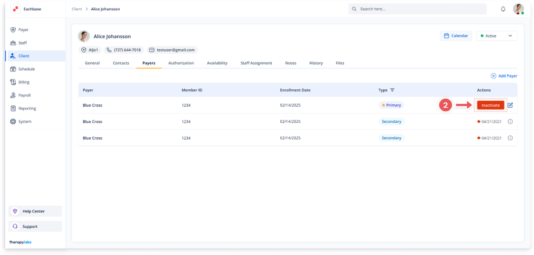The image size is (534, 255).
Task: Open the user profile avatar in header
Action: [518, 9]
